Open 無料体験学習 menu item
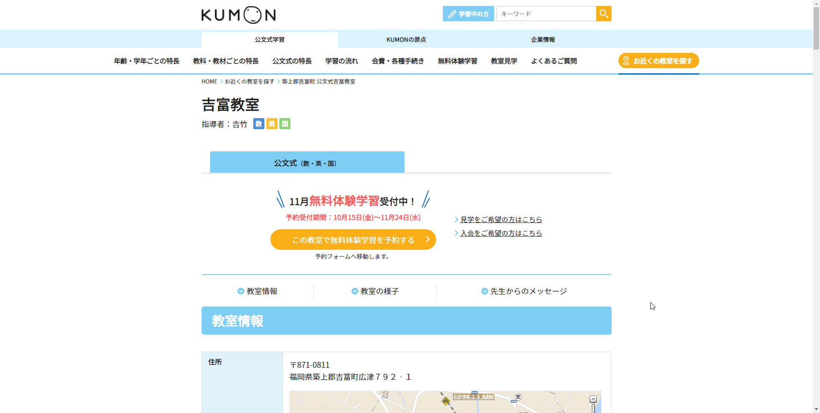Image resolution: width=820 pixels, height=413 pixels. [x=457, y=61]
